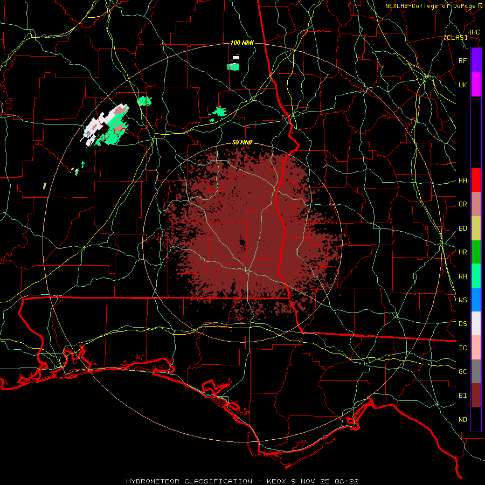
Task: Click the black radar site dot at center
Action: 242,243
